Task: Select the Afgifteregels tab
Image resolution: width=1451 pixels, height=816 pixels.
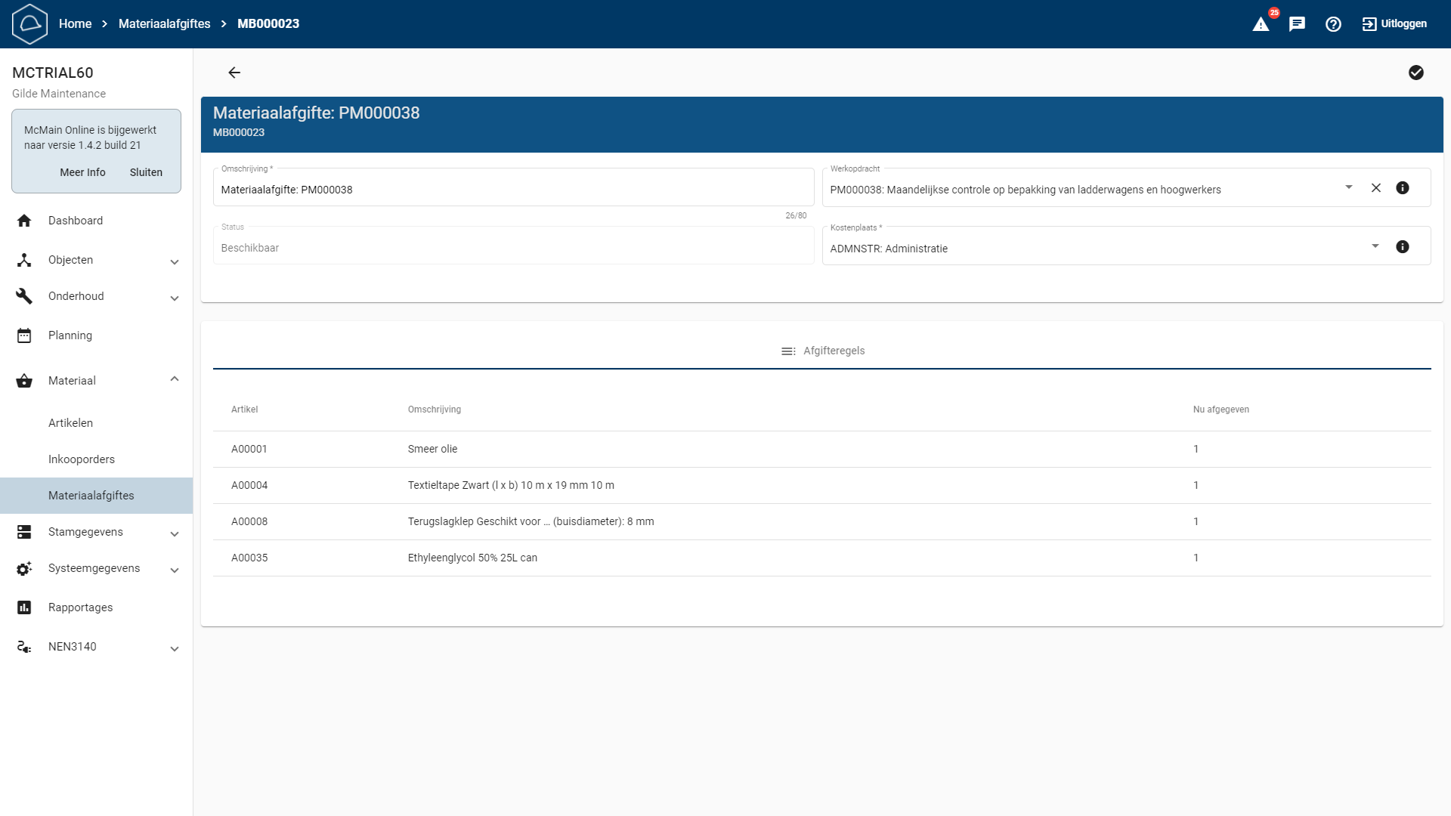Action: pos(822,351)
